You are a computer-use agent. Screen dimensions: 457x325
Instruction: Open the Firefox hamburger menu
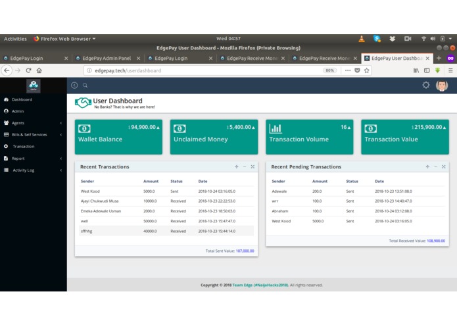(x=450, y=70)
